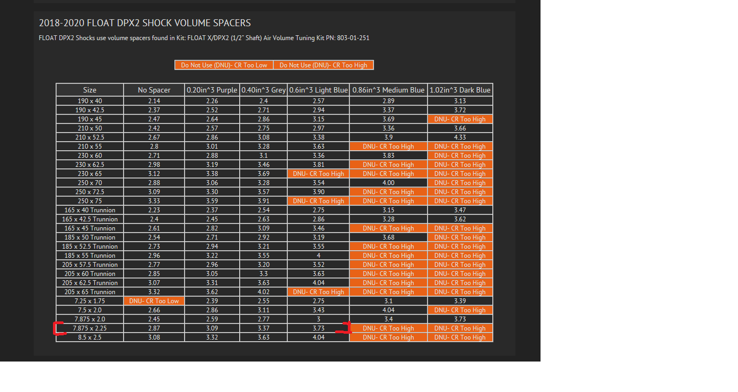Select the '190 x 42.5' size cell

click(x=89, y=110)
